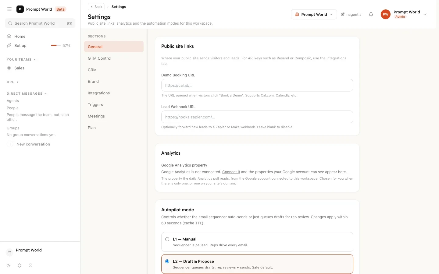Collapse the YOUR TEAMS section
439x274 pixels.
[x=21, y=59]
